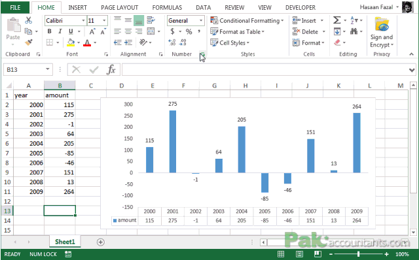This screenshot has width=419, height=260.
Task: Decrease indent icon
Action: pos(118,42)
